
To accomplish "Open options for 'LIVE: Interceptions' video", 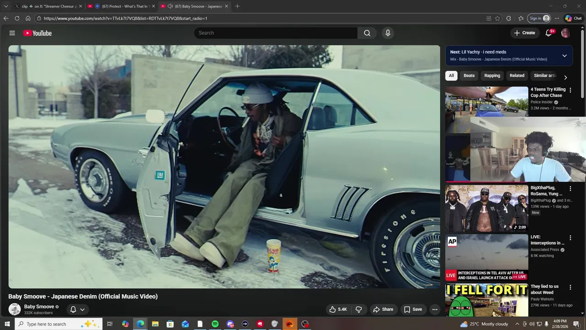I will (570, 238).
